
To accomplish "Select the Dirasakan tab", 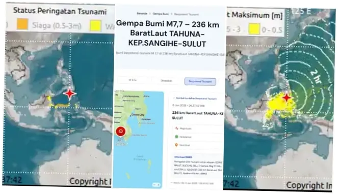I will (166, 81).
